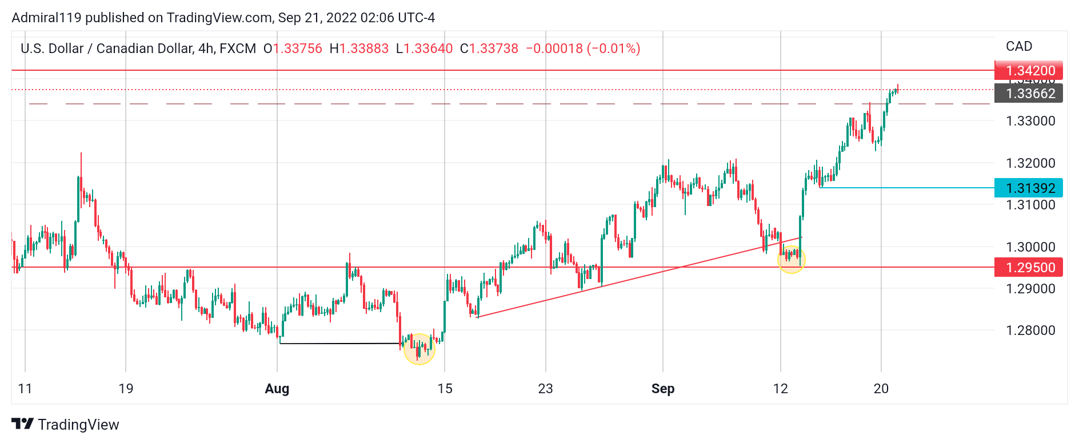This screenshot has width=1079, height=444.
Task: Click the high value H1.33883
Action: point(359,49)
